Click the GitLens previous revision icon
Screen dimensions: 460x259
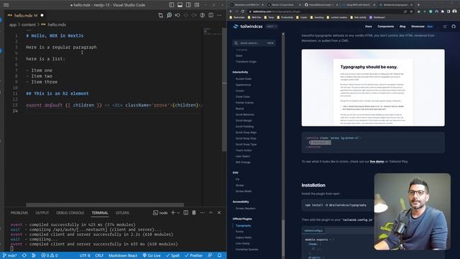178,15
